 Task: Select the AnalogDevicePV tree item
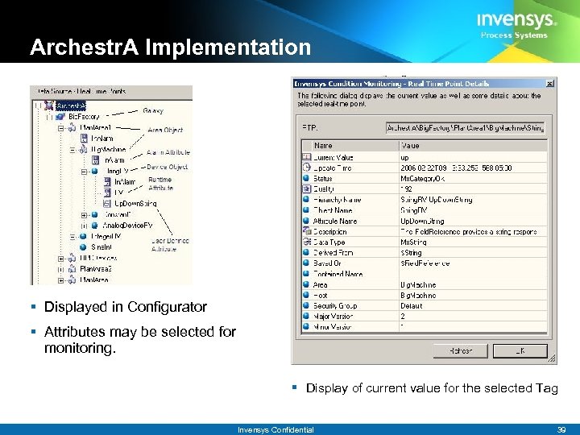point(127,226)
